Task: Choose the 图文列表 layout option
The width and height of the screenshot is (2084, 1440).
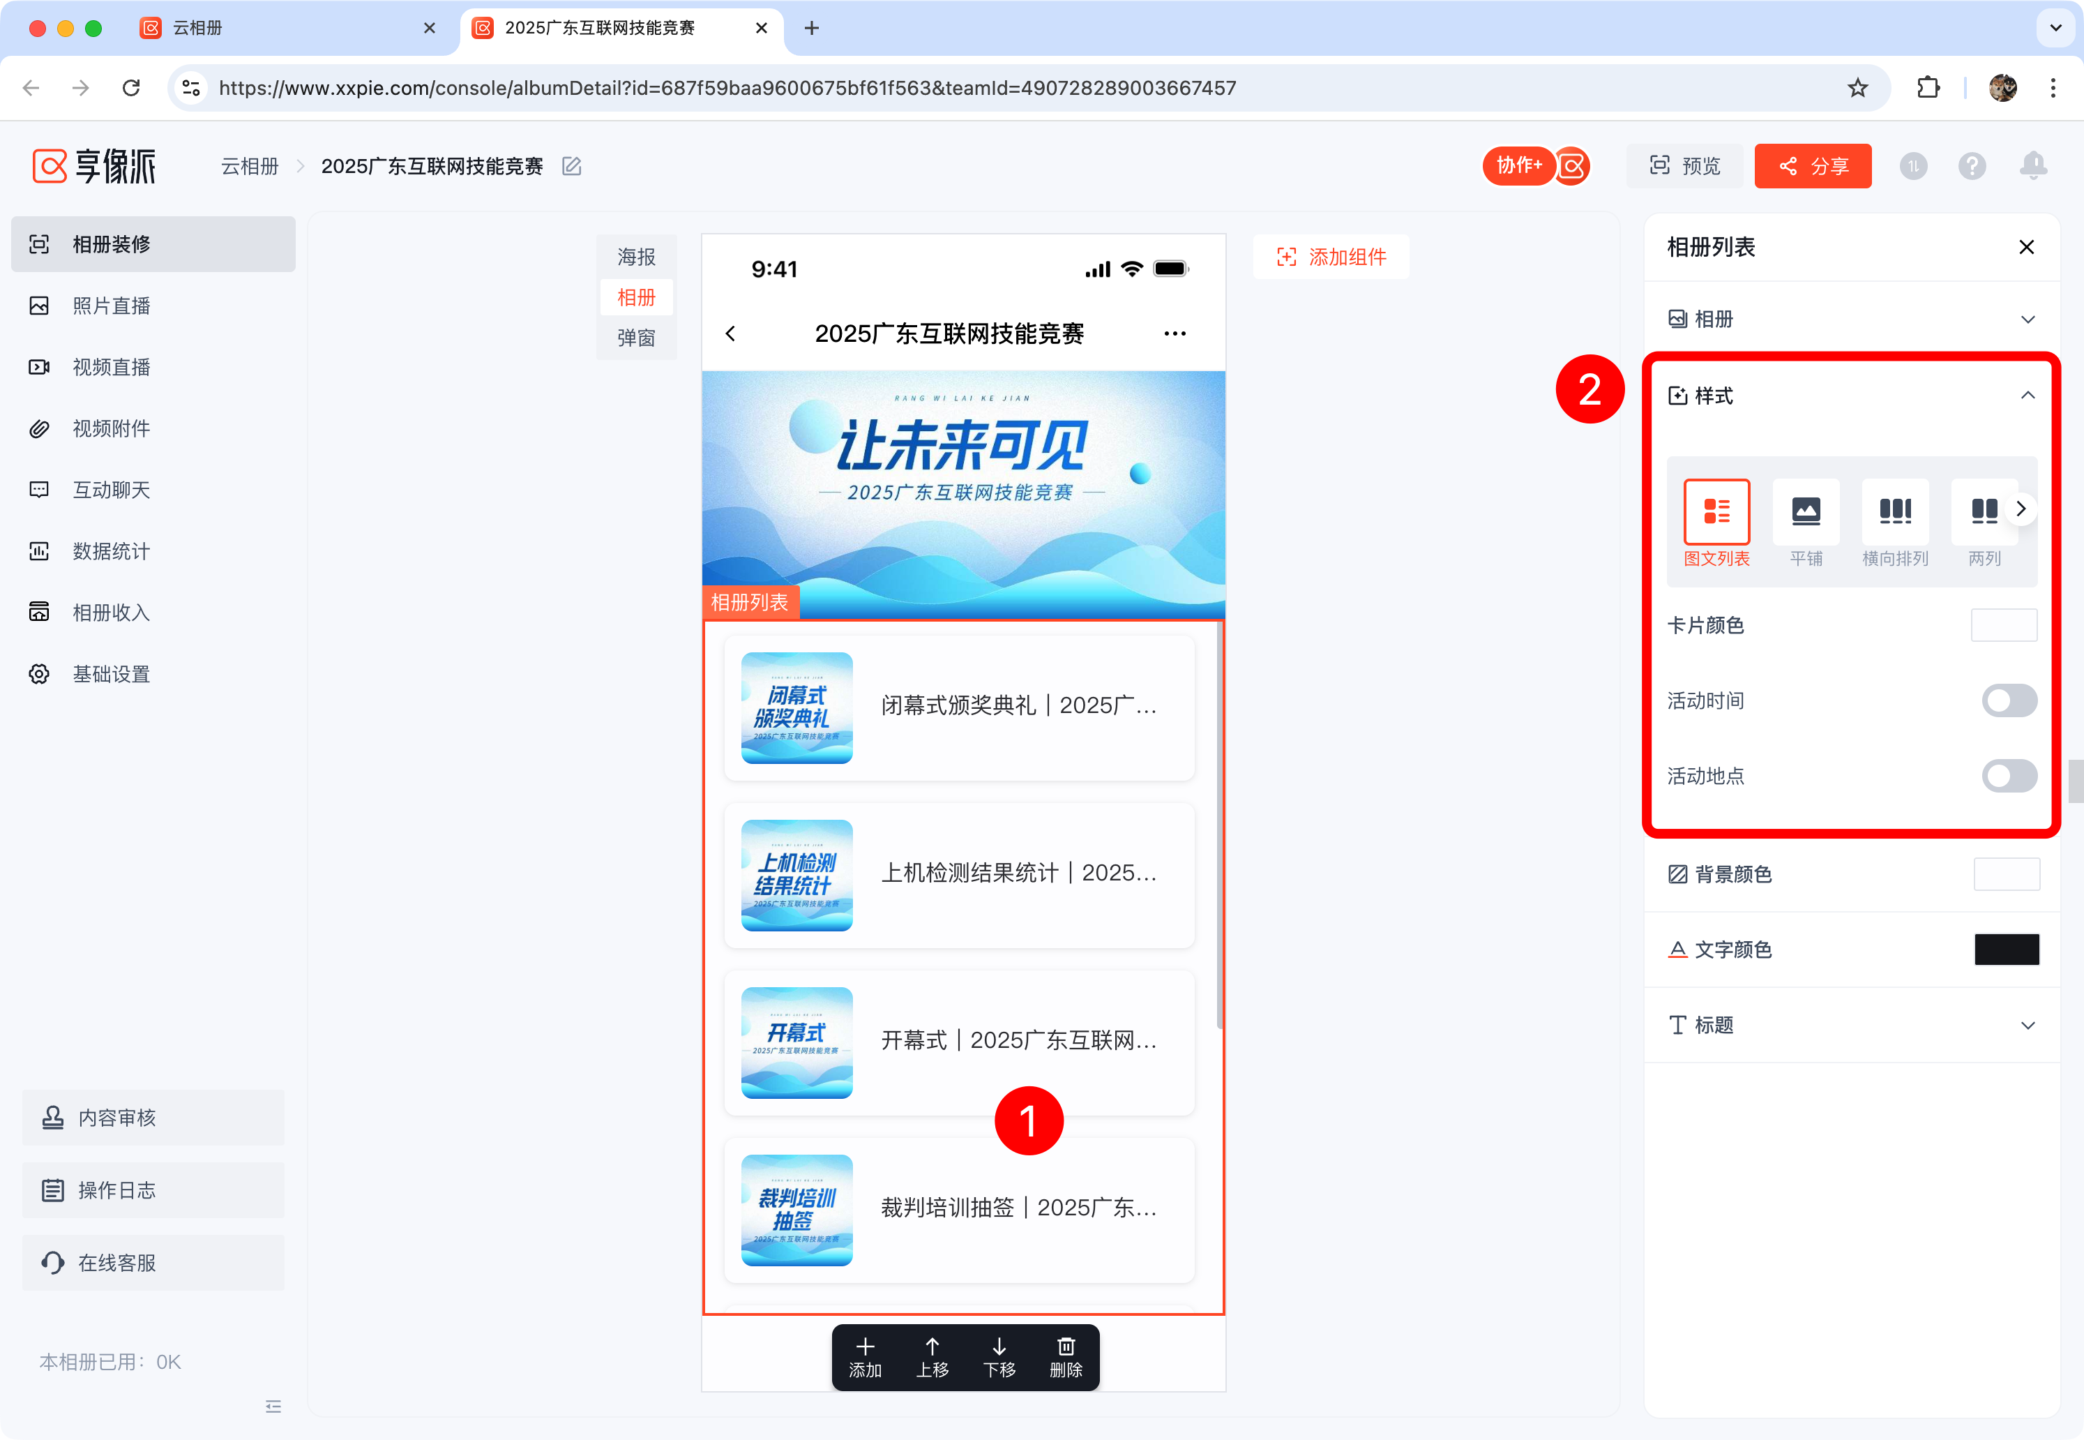Action: coord(1716,511)
